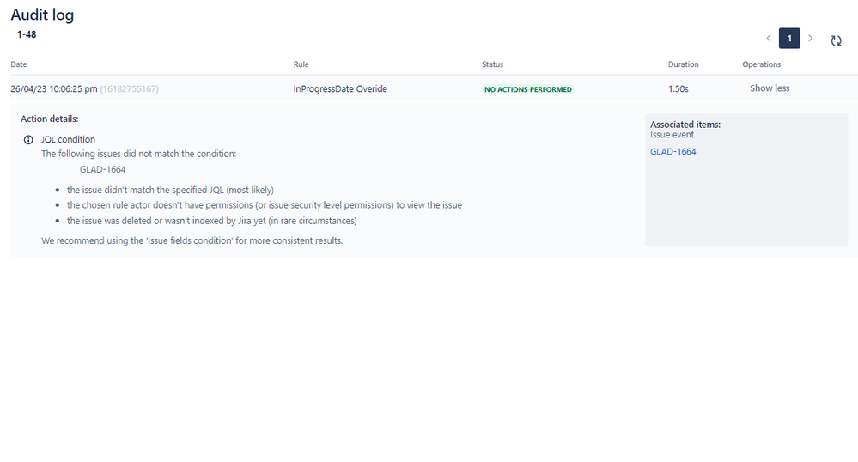858x462 pixels.
Task: Click 'The following issues did not match' text
Action: pyautogui.click(x=139, y=154)
